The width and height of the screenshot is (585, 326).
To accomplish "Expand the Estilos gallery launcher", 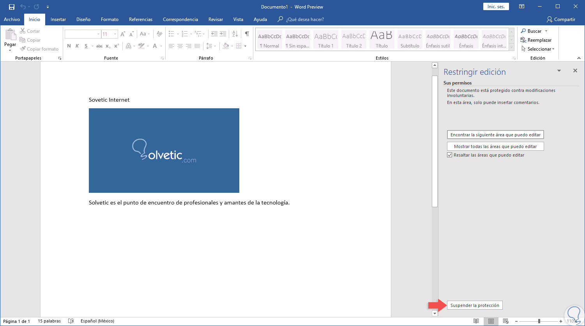I will click(514, 58).
